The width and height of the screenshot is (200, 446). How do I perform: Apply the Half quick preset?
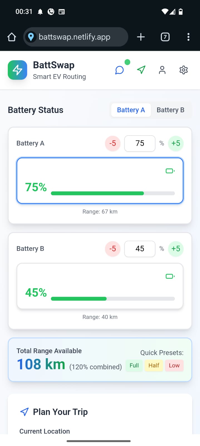(x=154, y=365)
